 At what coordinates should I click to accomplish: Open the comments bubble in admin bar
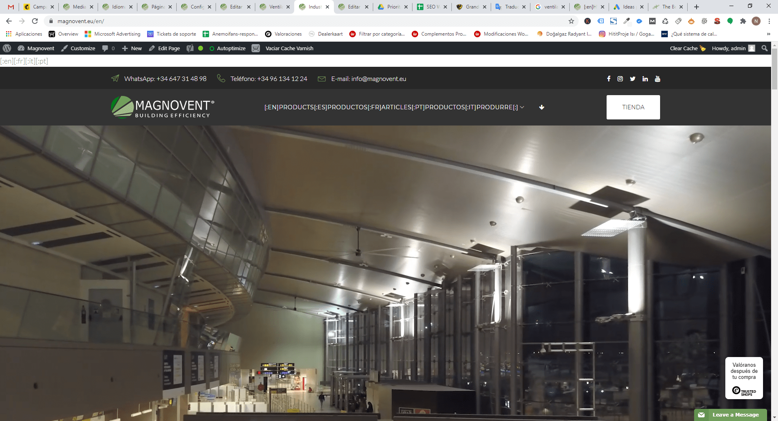point(108,48)
